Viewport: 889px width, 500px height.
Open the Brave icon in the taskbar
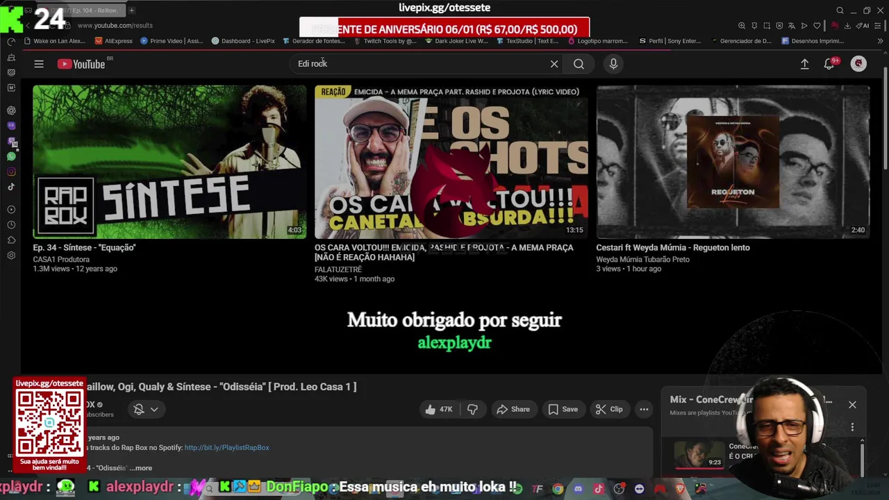(x=679, y=489)
